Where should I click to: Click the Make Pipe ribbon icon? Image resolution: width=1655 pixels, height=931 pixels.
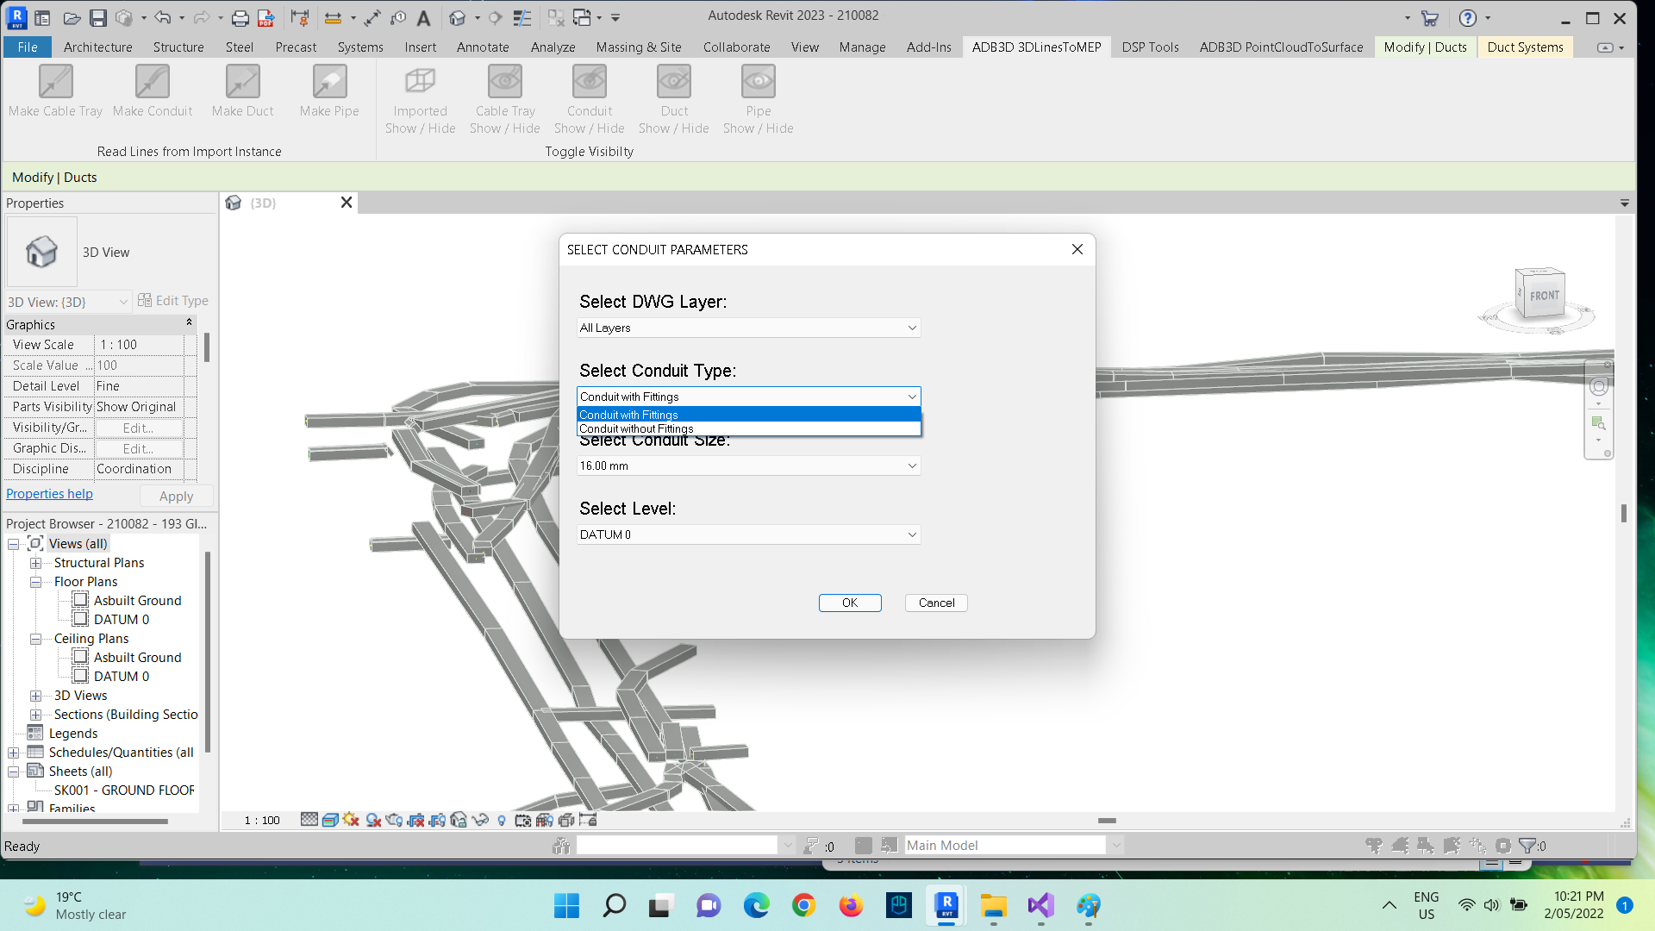[329, 83]
